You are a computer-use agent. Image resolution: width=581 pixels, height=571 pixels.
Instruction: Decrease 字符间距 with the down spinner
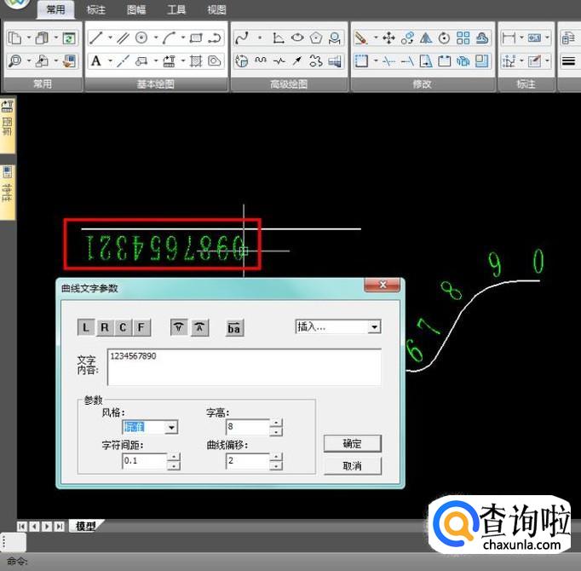(174, 465)
